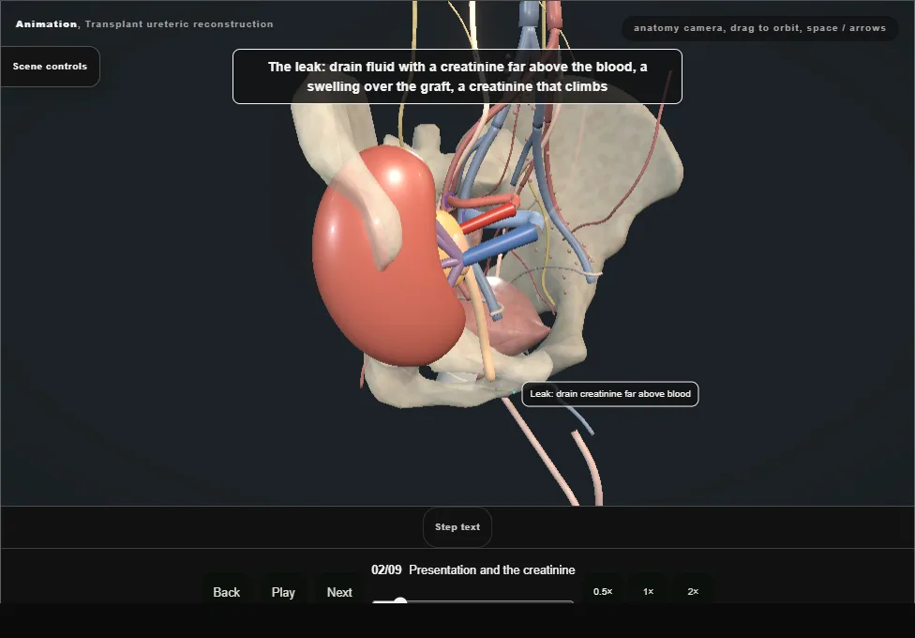The height and width of the screenshot is (638, 915).
Task: Set playback speed to 0.5×
Action: tap(603, 591)
